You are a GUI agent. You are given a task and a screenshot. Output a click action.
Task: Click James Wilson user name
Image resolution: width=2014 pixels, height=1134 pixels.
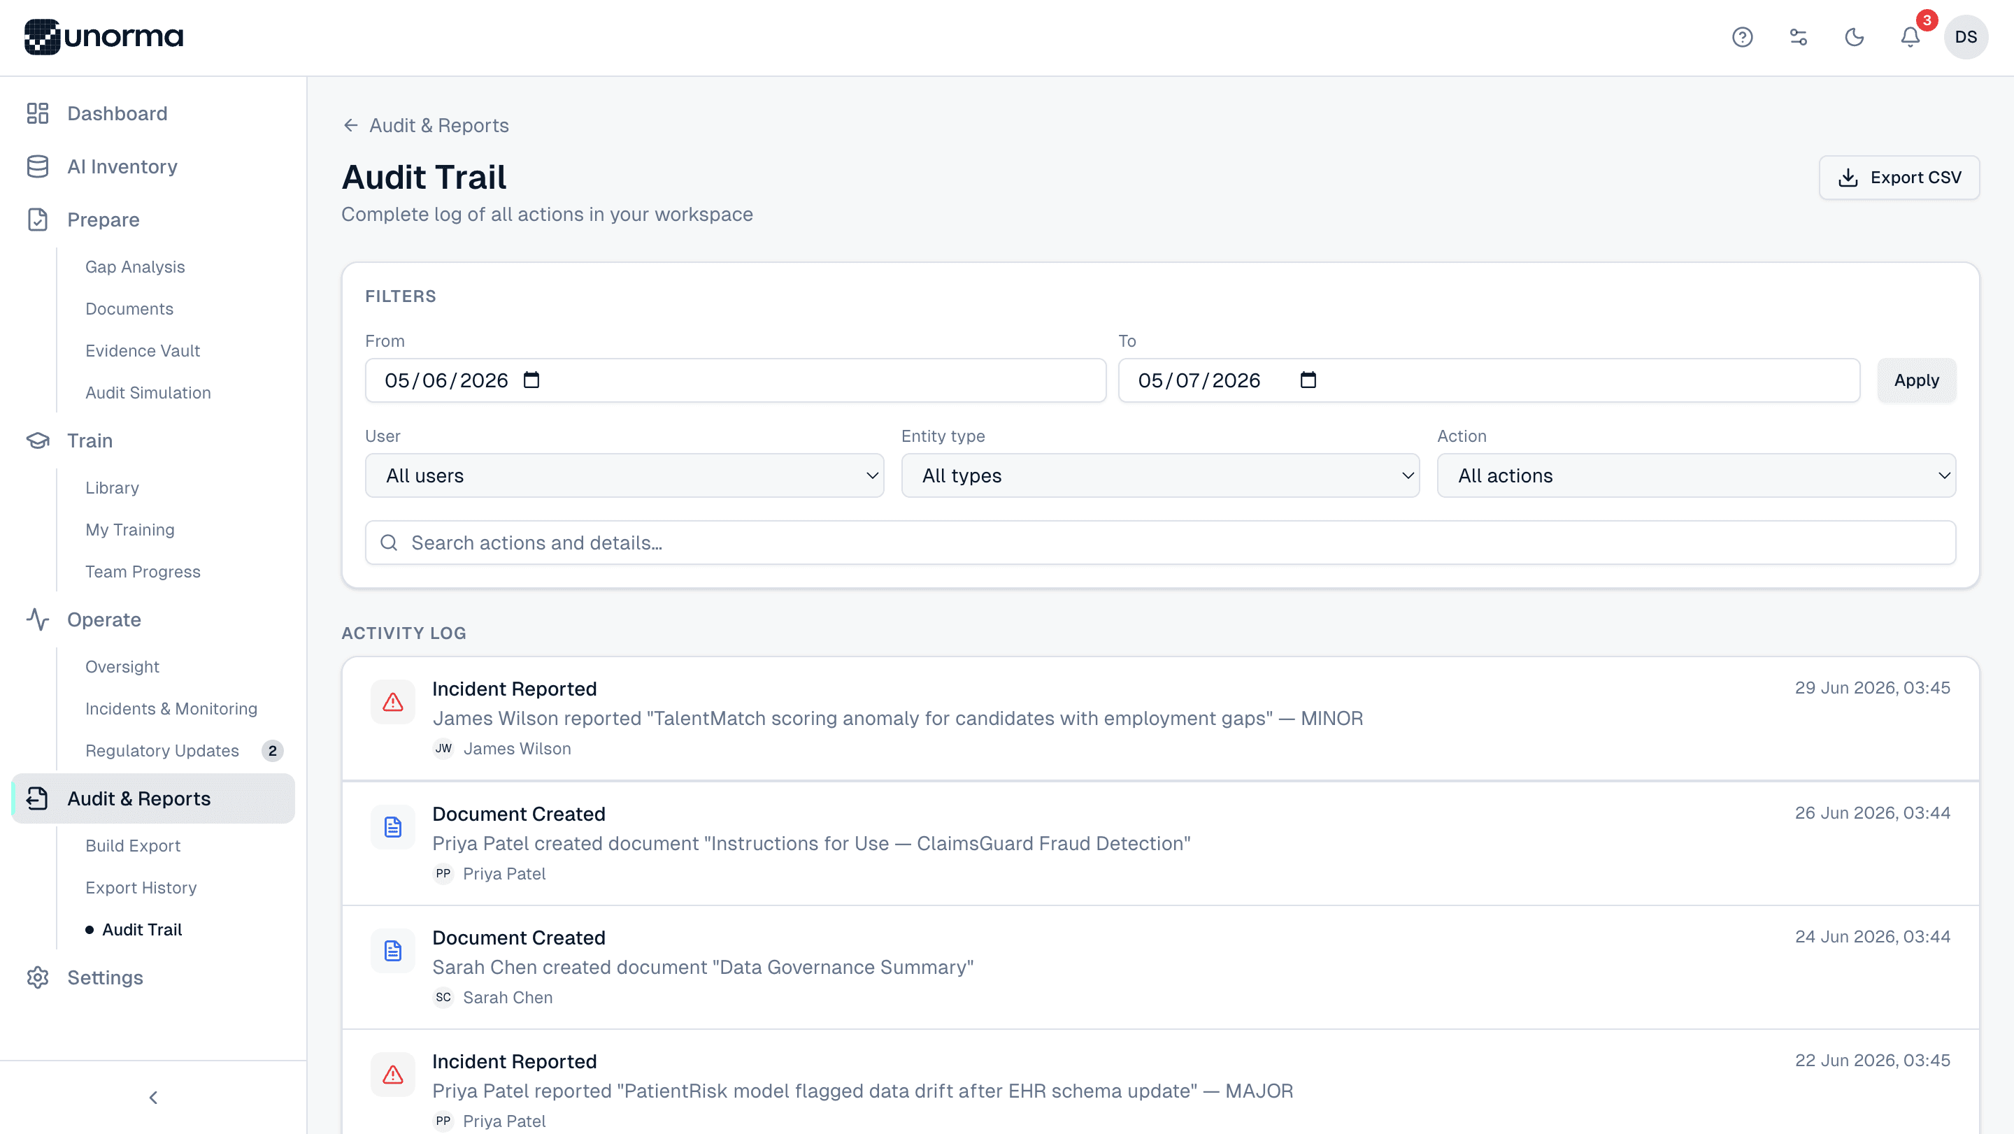(x=517, y=748)
